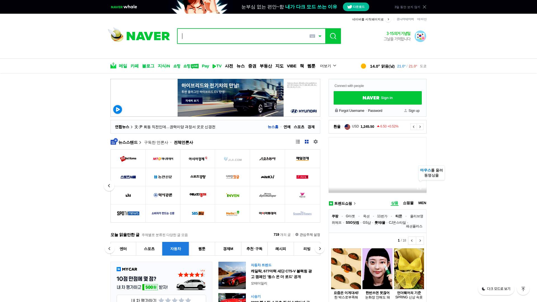Click the Forgot Username link
The height and width of the screenshot is (302, 537).
352,111
